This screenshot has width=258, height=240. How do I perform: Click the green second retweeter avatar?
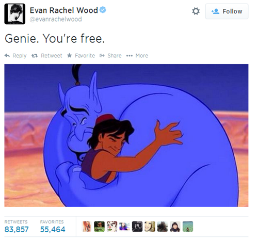point(100,227)
